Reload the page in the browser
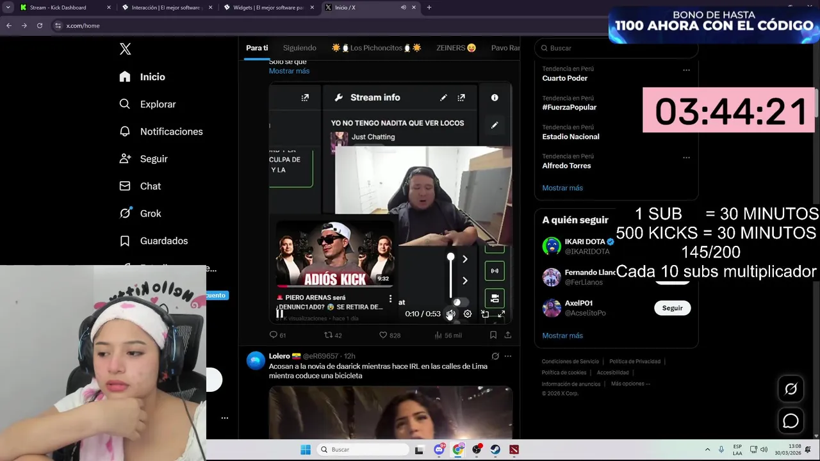Viewport: 820px width, 461px height. [x=40, y=26]
